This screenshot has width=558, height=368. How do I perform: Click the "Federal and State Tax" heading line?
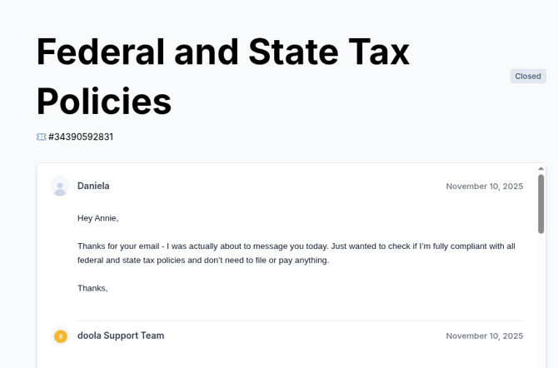pos(222,52)
